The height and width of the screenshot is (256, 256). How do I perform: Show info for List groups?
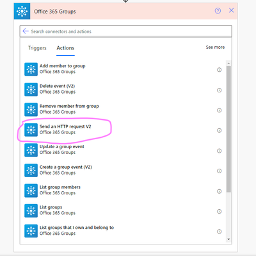(219, 211)
